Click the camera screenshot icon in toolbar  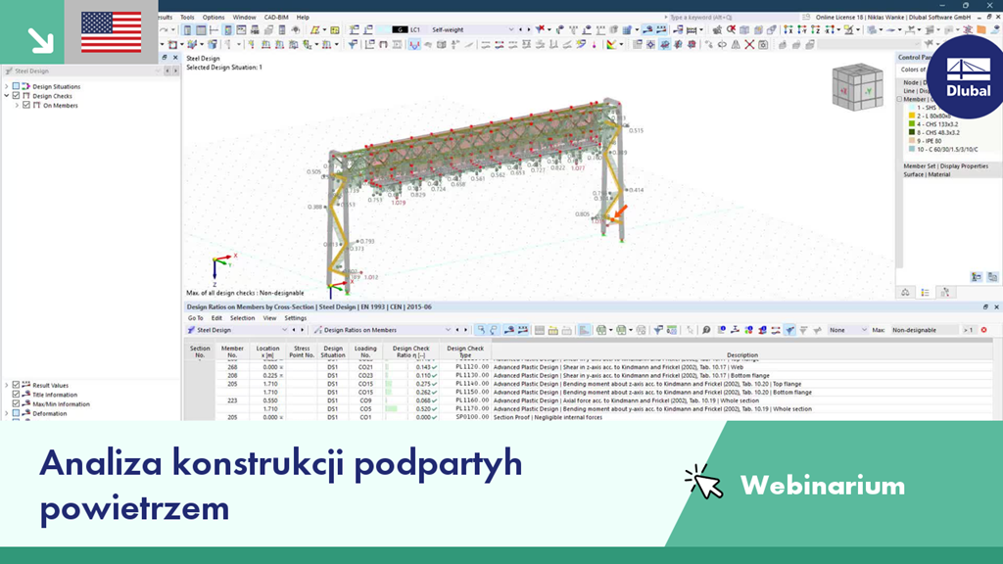point(763,44)
